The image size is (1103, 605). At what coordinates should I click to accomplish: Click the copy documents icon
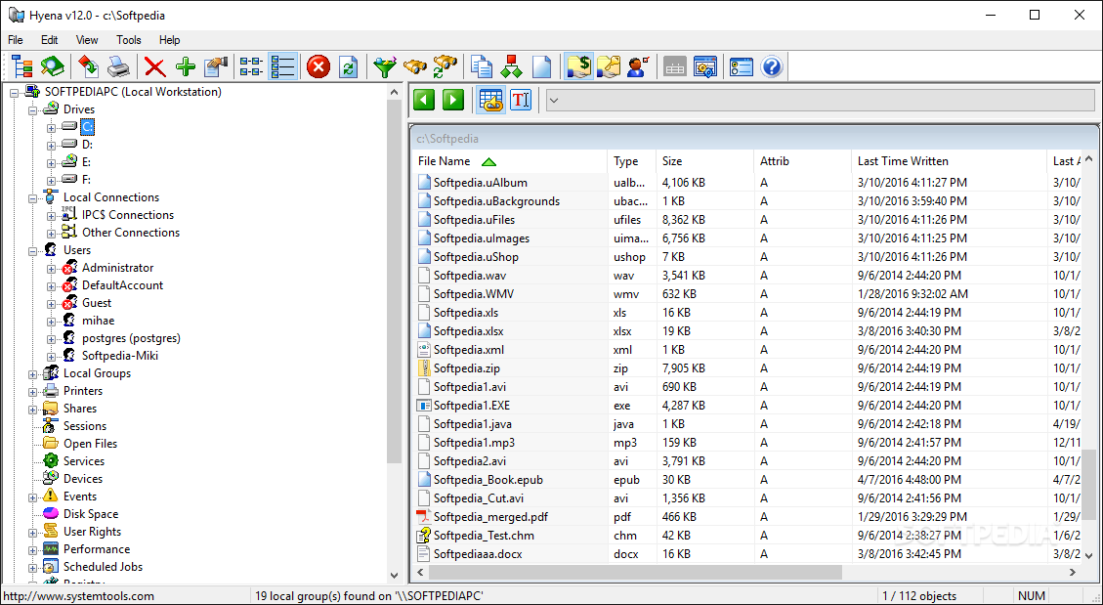pos(482,67)
